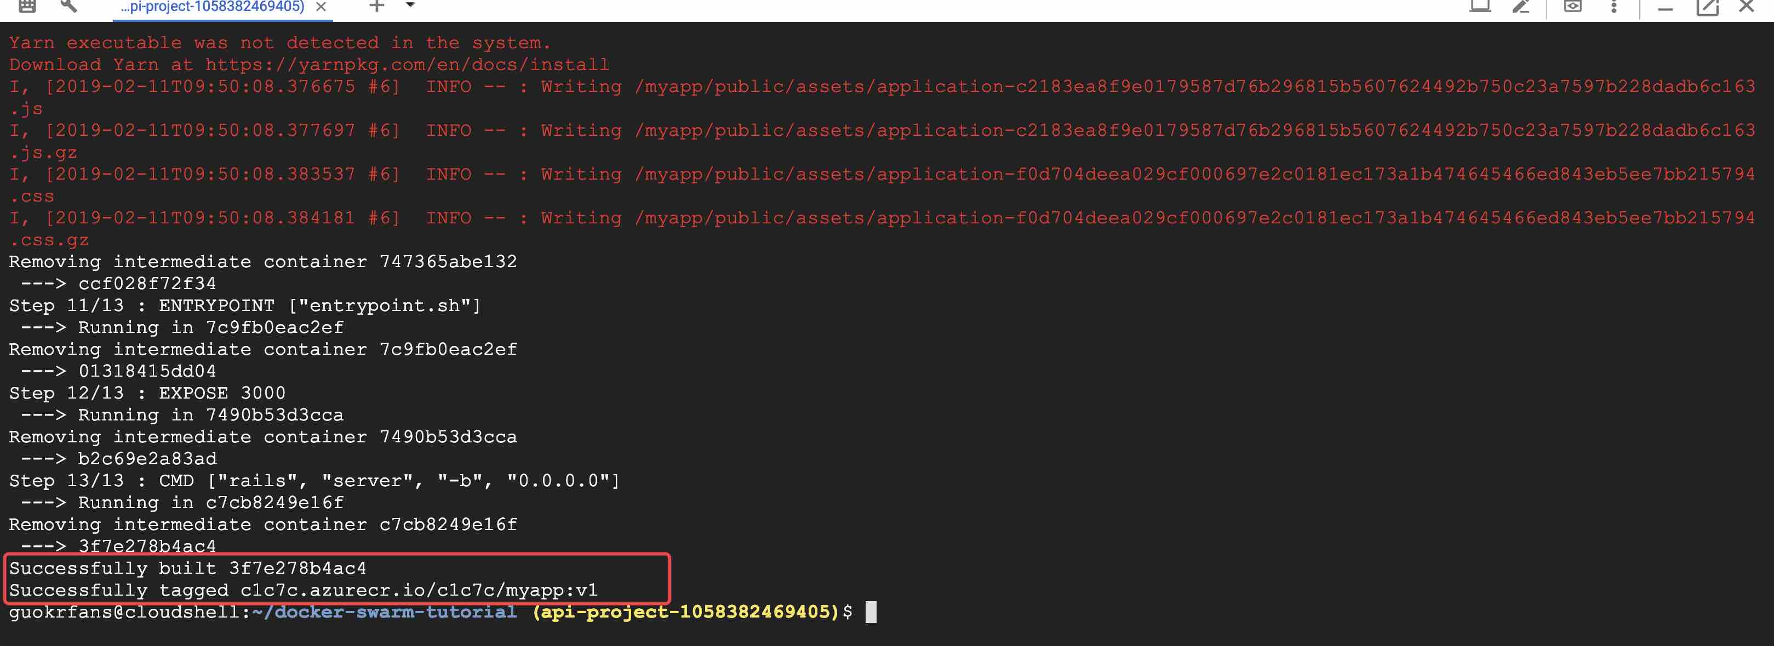The height and width of the screenshot is (646, 1774).
Task: Open terminal settings wrench icon
Action: pyautogui.click(x=69, y=6)
